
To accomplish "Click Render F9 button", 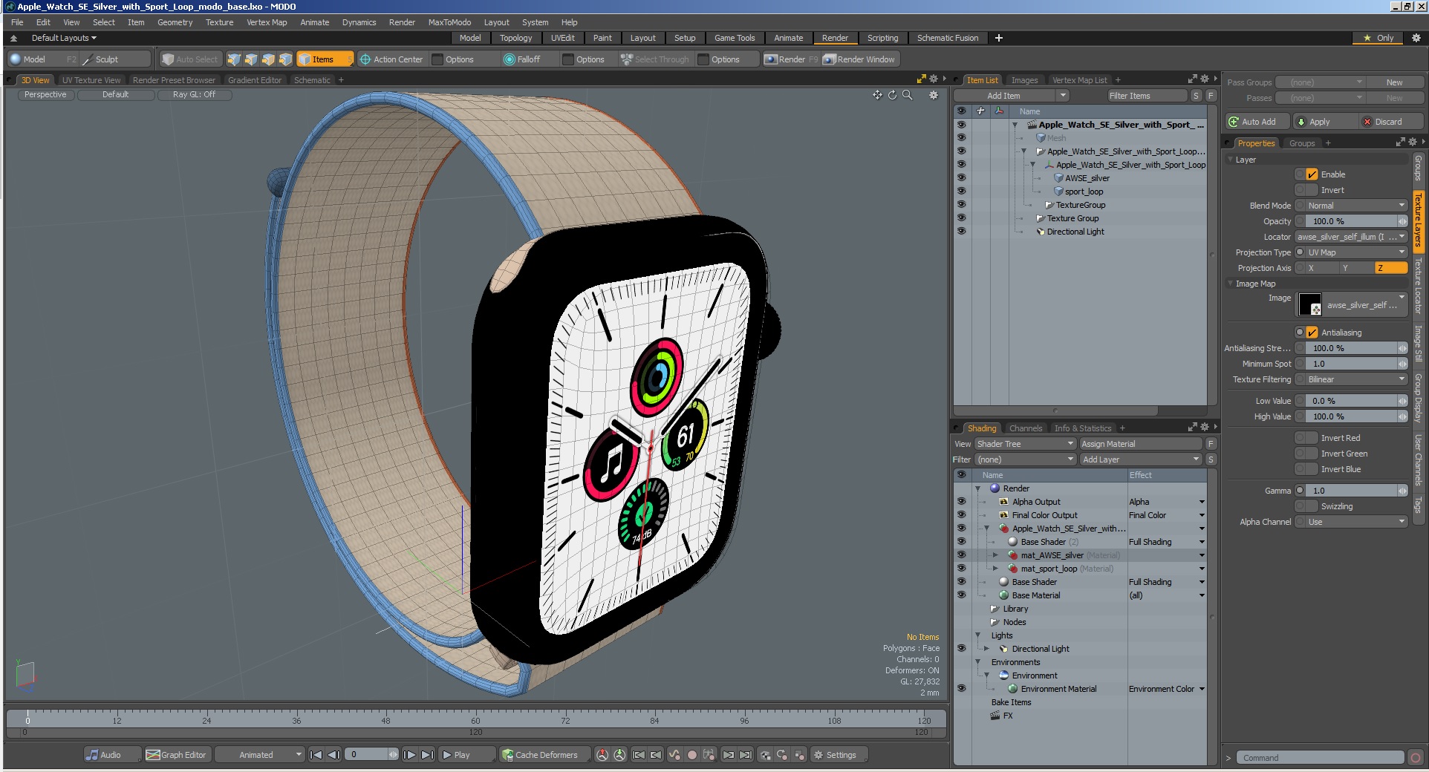I will pos(791,59).
